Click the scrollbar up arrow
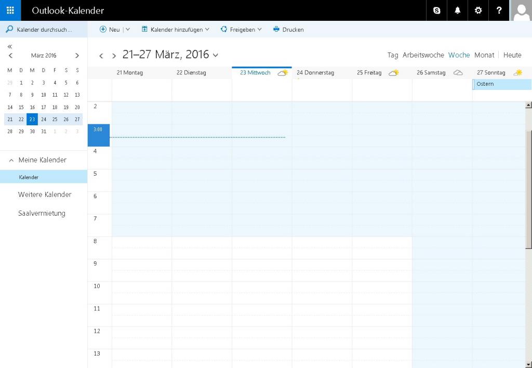Screen dimensions: 532x368 click(x=528, y=105)
